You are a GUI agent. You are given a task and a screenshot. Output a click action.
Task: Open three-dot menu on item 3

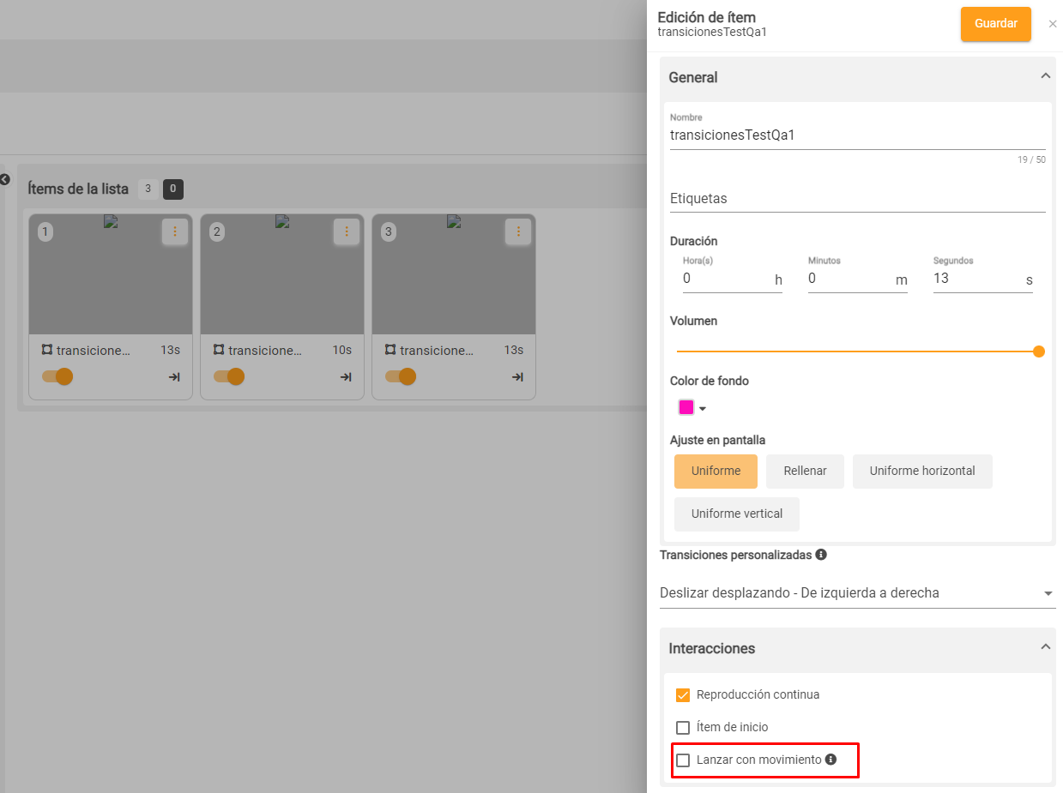click(518, 231)
